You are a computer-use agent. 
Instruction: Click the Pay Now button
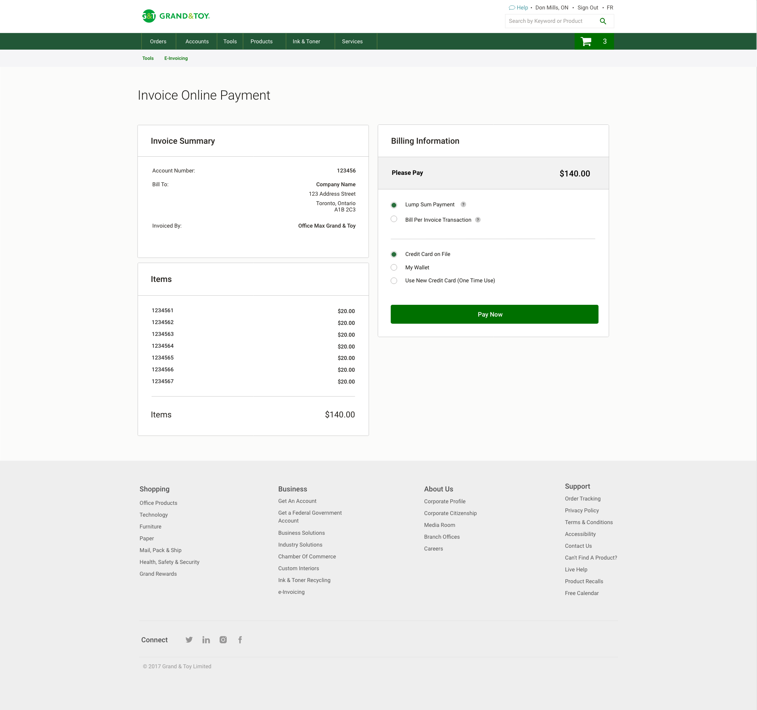point(494,314)
